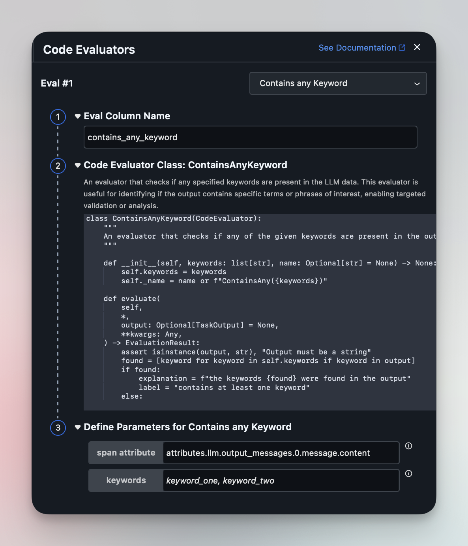Click the keywords input field
Image resolution: width=468 pixels, height=546 pixels.
(281, 481)
